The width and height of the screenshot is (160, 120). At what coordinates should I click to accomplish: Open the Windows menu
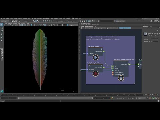coord(25,18)
